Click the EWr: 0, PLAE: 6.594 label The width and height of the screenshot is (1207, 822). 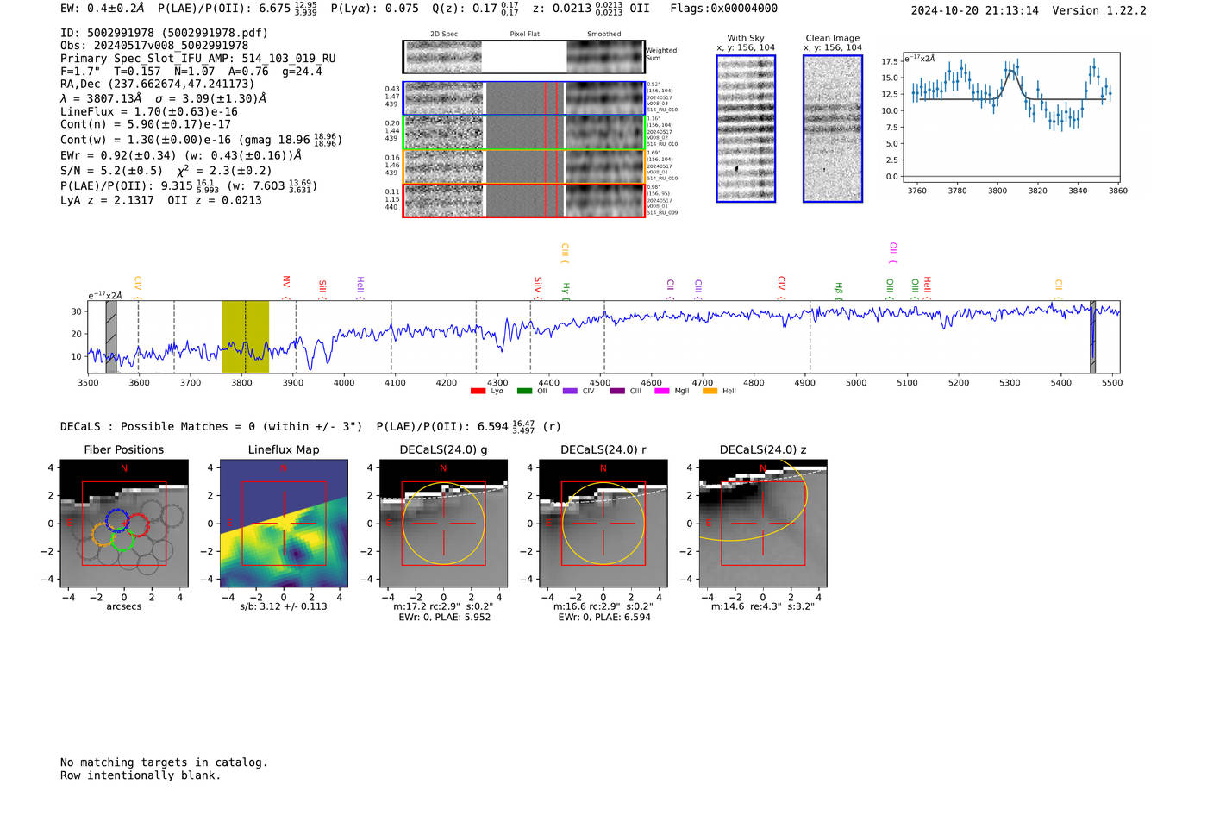pyautogui.click(x=603, y=617)
